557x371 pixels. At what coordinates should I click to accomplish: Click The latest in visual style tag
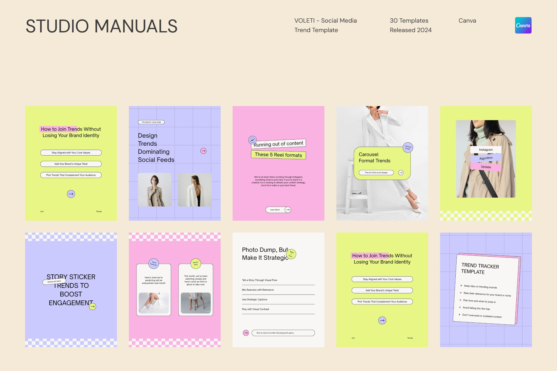click(x=151, y=122)
